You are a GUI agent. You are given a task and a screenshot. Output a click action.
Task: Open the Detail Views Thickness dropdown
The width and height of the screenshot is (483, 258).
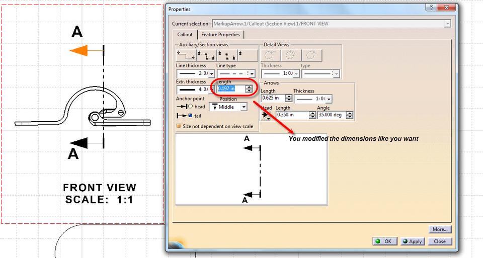[296, 74]
